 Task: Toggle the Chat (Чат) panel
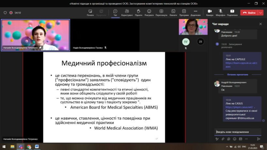click(115, 12)
